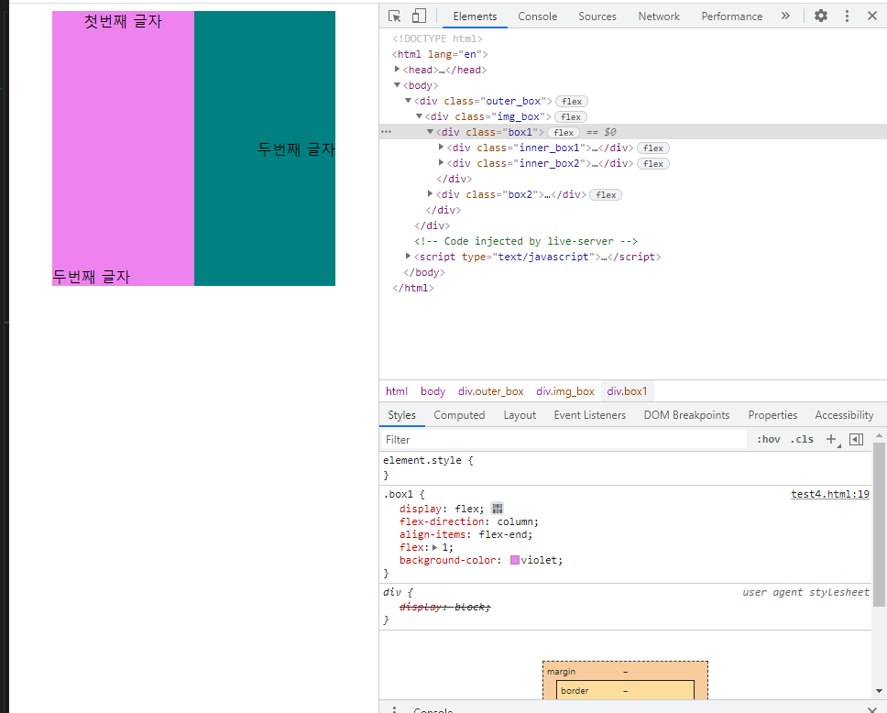Click the three-dot actions on selected node
887x713 pixels.
click(387, 132)
